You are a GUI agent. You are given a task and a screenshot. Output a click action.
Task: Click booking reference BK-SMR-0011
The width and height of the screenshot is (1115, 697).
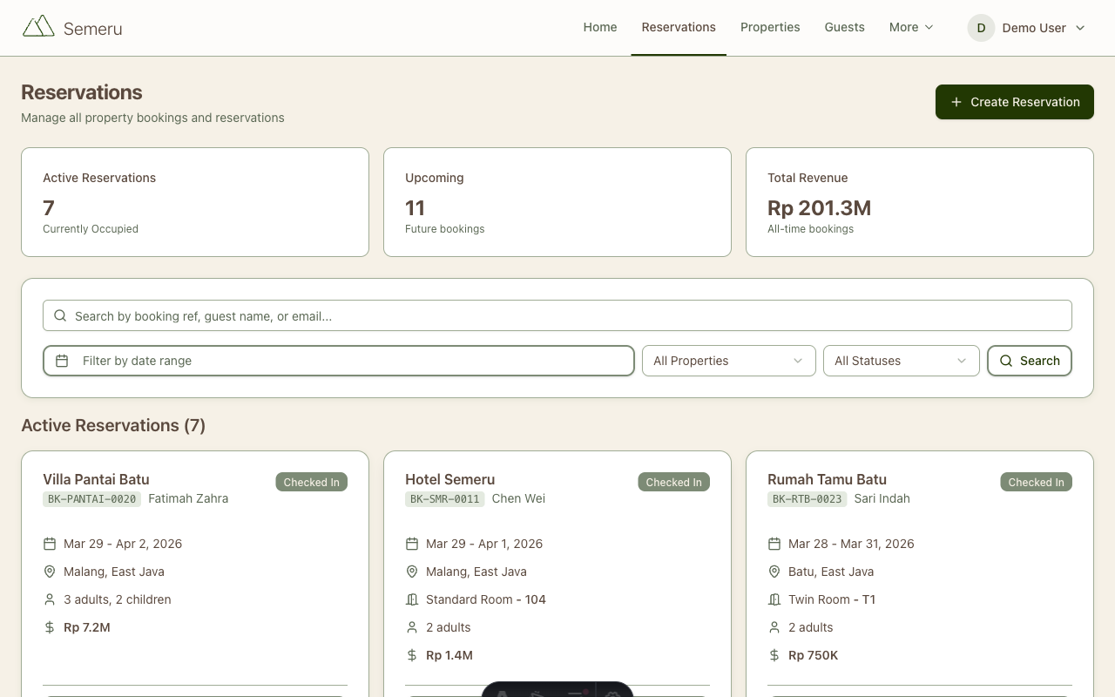(445, 499)
